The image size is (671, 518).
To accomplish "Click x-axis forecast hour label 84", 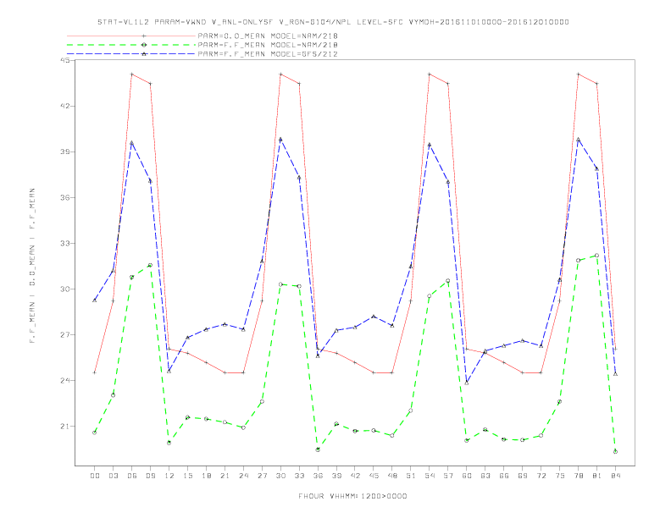I will coord(616,476).
